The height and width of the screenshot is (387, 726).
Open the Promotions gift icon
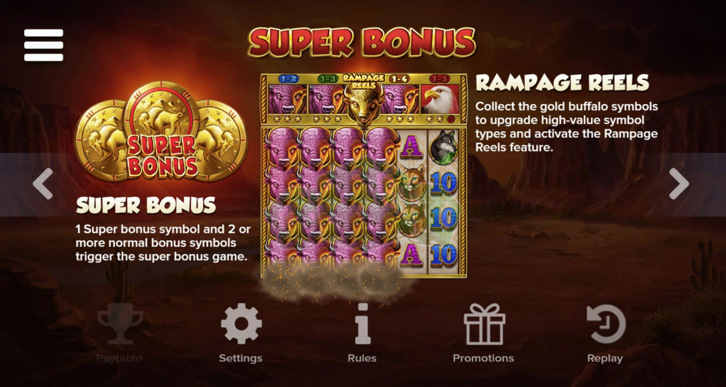484,324
